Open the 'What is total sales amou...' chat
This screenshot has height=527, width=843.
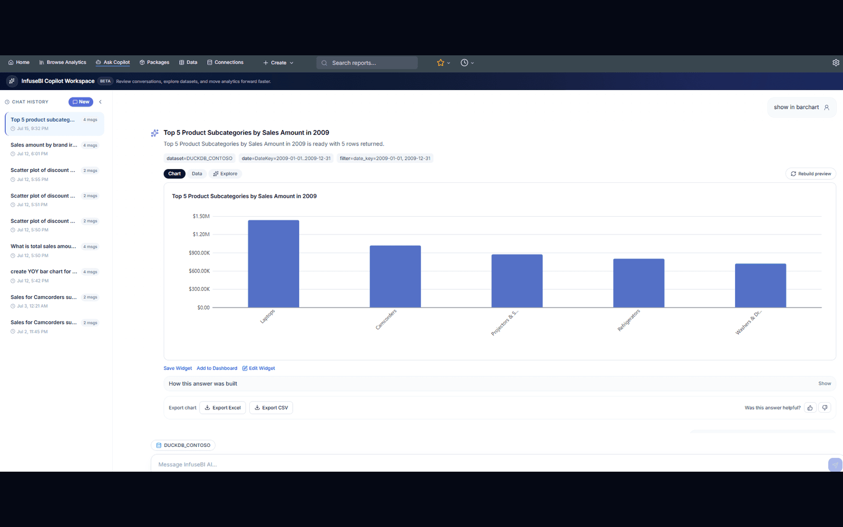click(54, 250)
